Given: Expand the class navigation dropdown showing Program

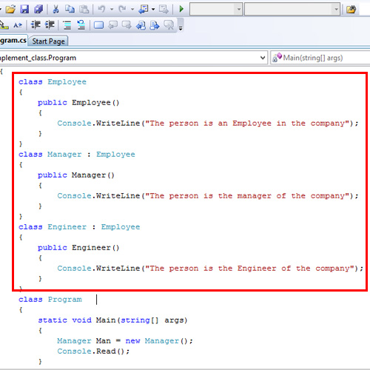Looking at the screenshot, I should pyautogui.click(x=133, y=58).
